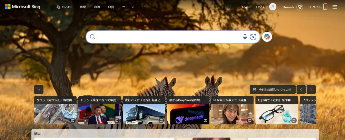
Task: Open the hamburger settings menu
Action: click(335, 7)
